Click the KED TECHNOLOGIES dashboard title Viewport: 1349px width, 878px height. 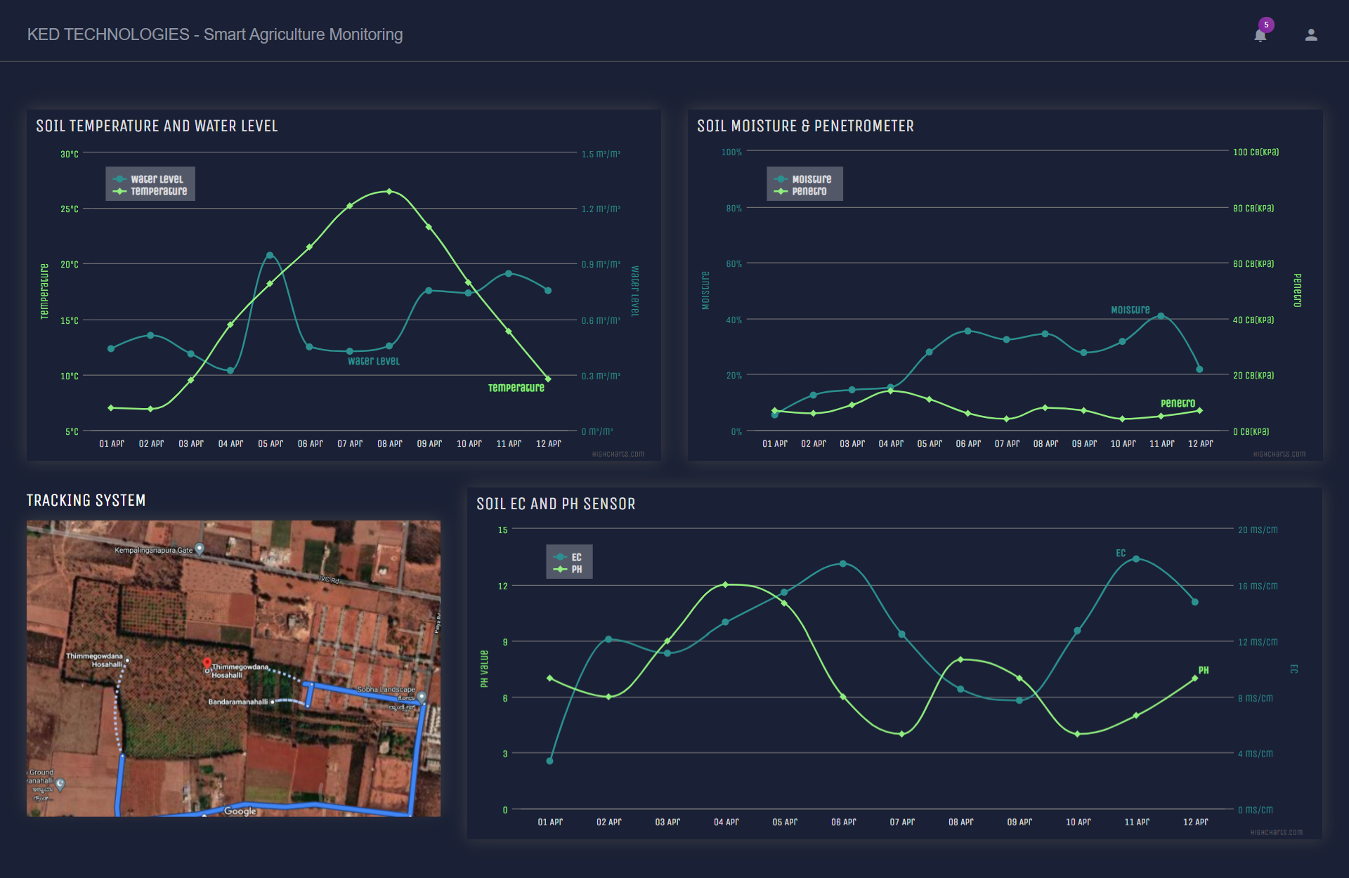tap(215, 34)
